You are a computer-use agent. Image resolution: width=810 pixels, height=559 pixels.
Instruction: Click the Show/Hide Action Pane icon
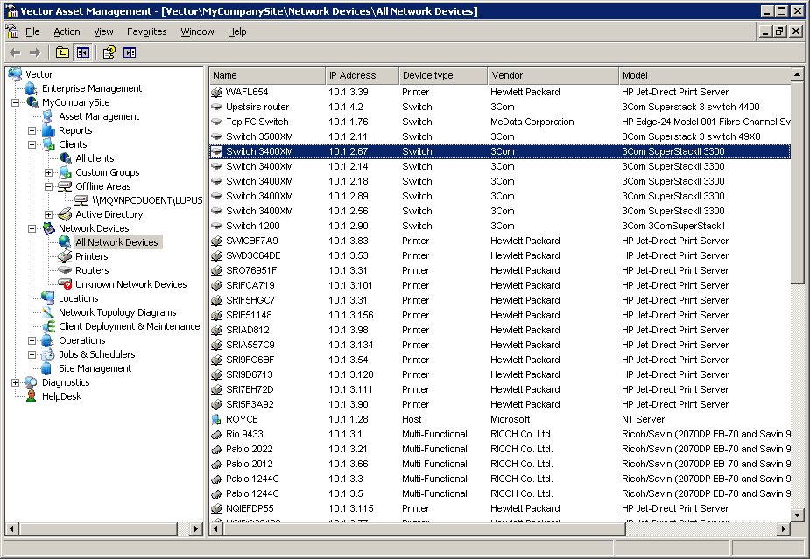point(130,52)
